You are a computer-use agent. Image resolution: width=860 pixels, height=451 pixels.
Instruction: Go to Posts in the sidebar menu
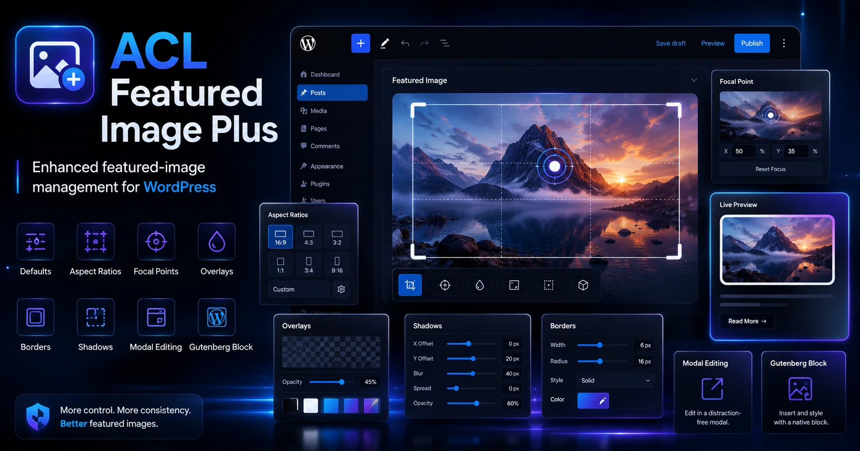coord(332,93)
